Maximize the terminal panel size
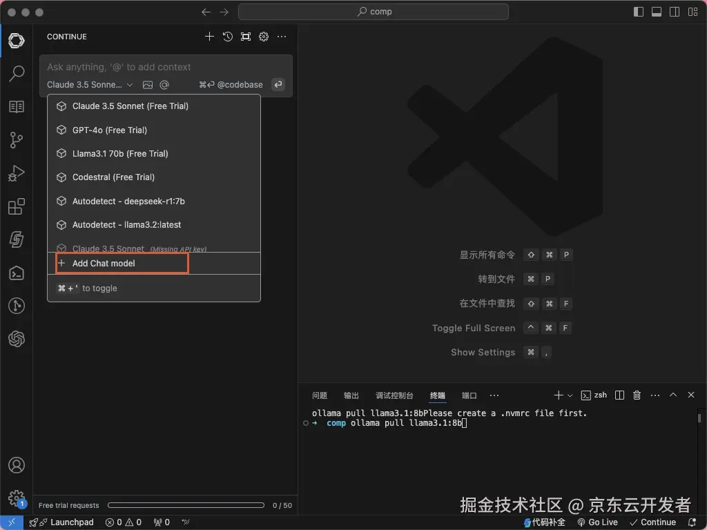The height and width of the screenshot is (530, 707). pos(672,395)
